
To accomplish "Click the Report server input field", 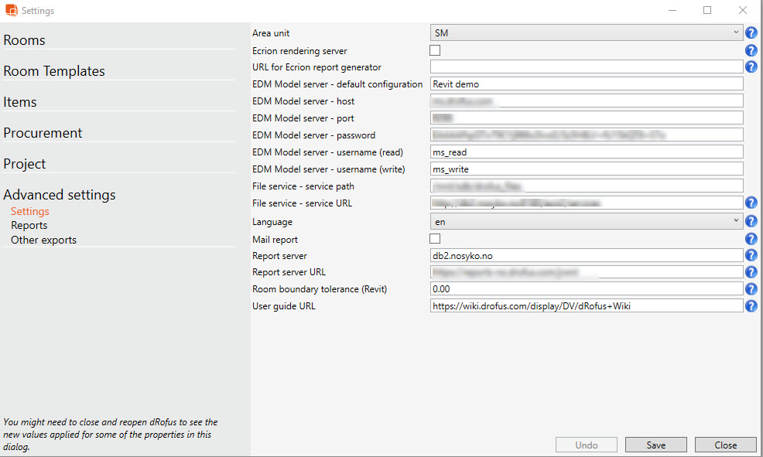I will [586, 255].
